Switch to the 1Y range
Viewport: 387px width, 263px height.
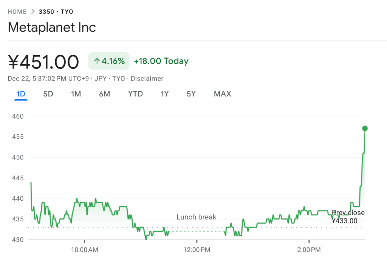point(165,94)
